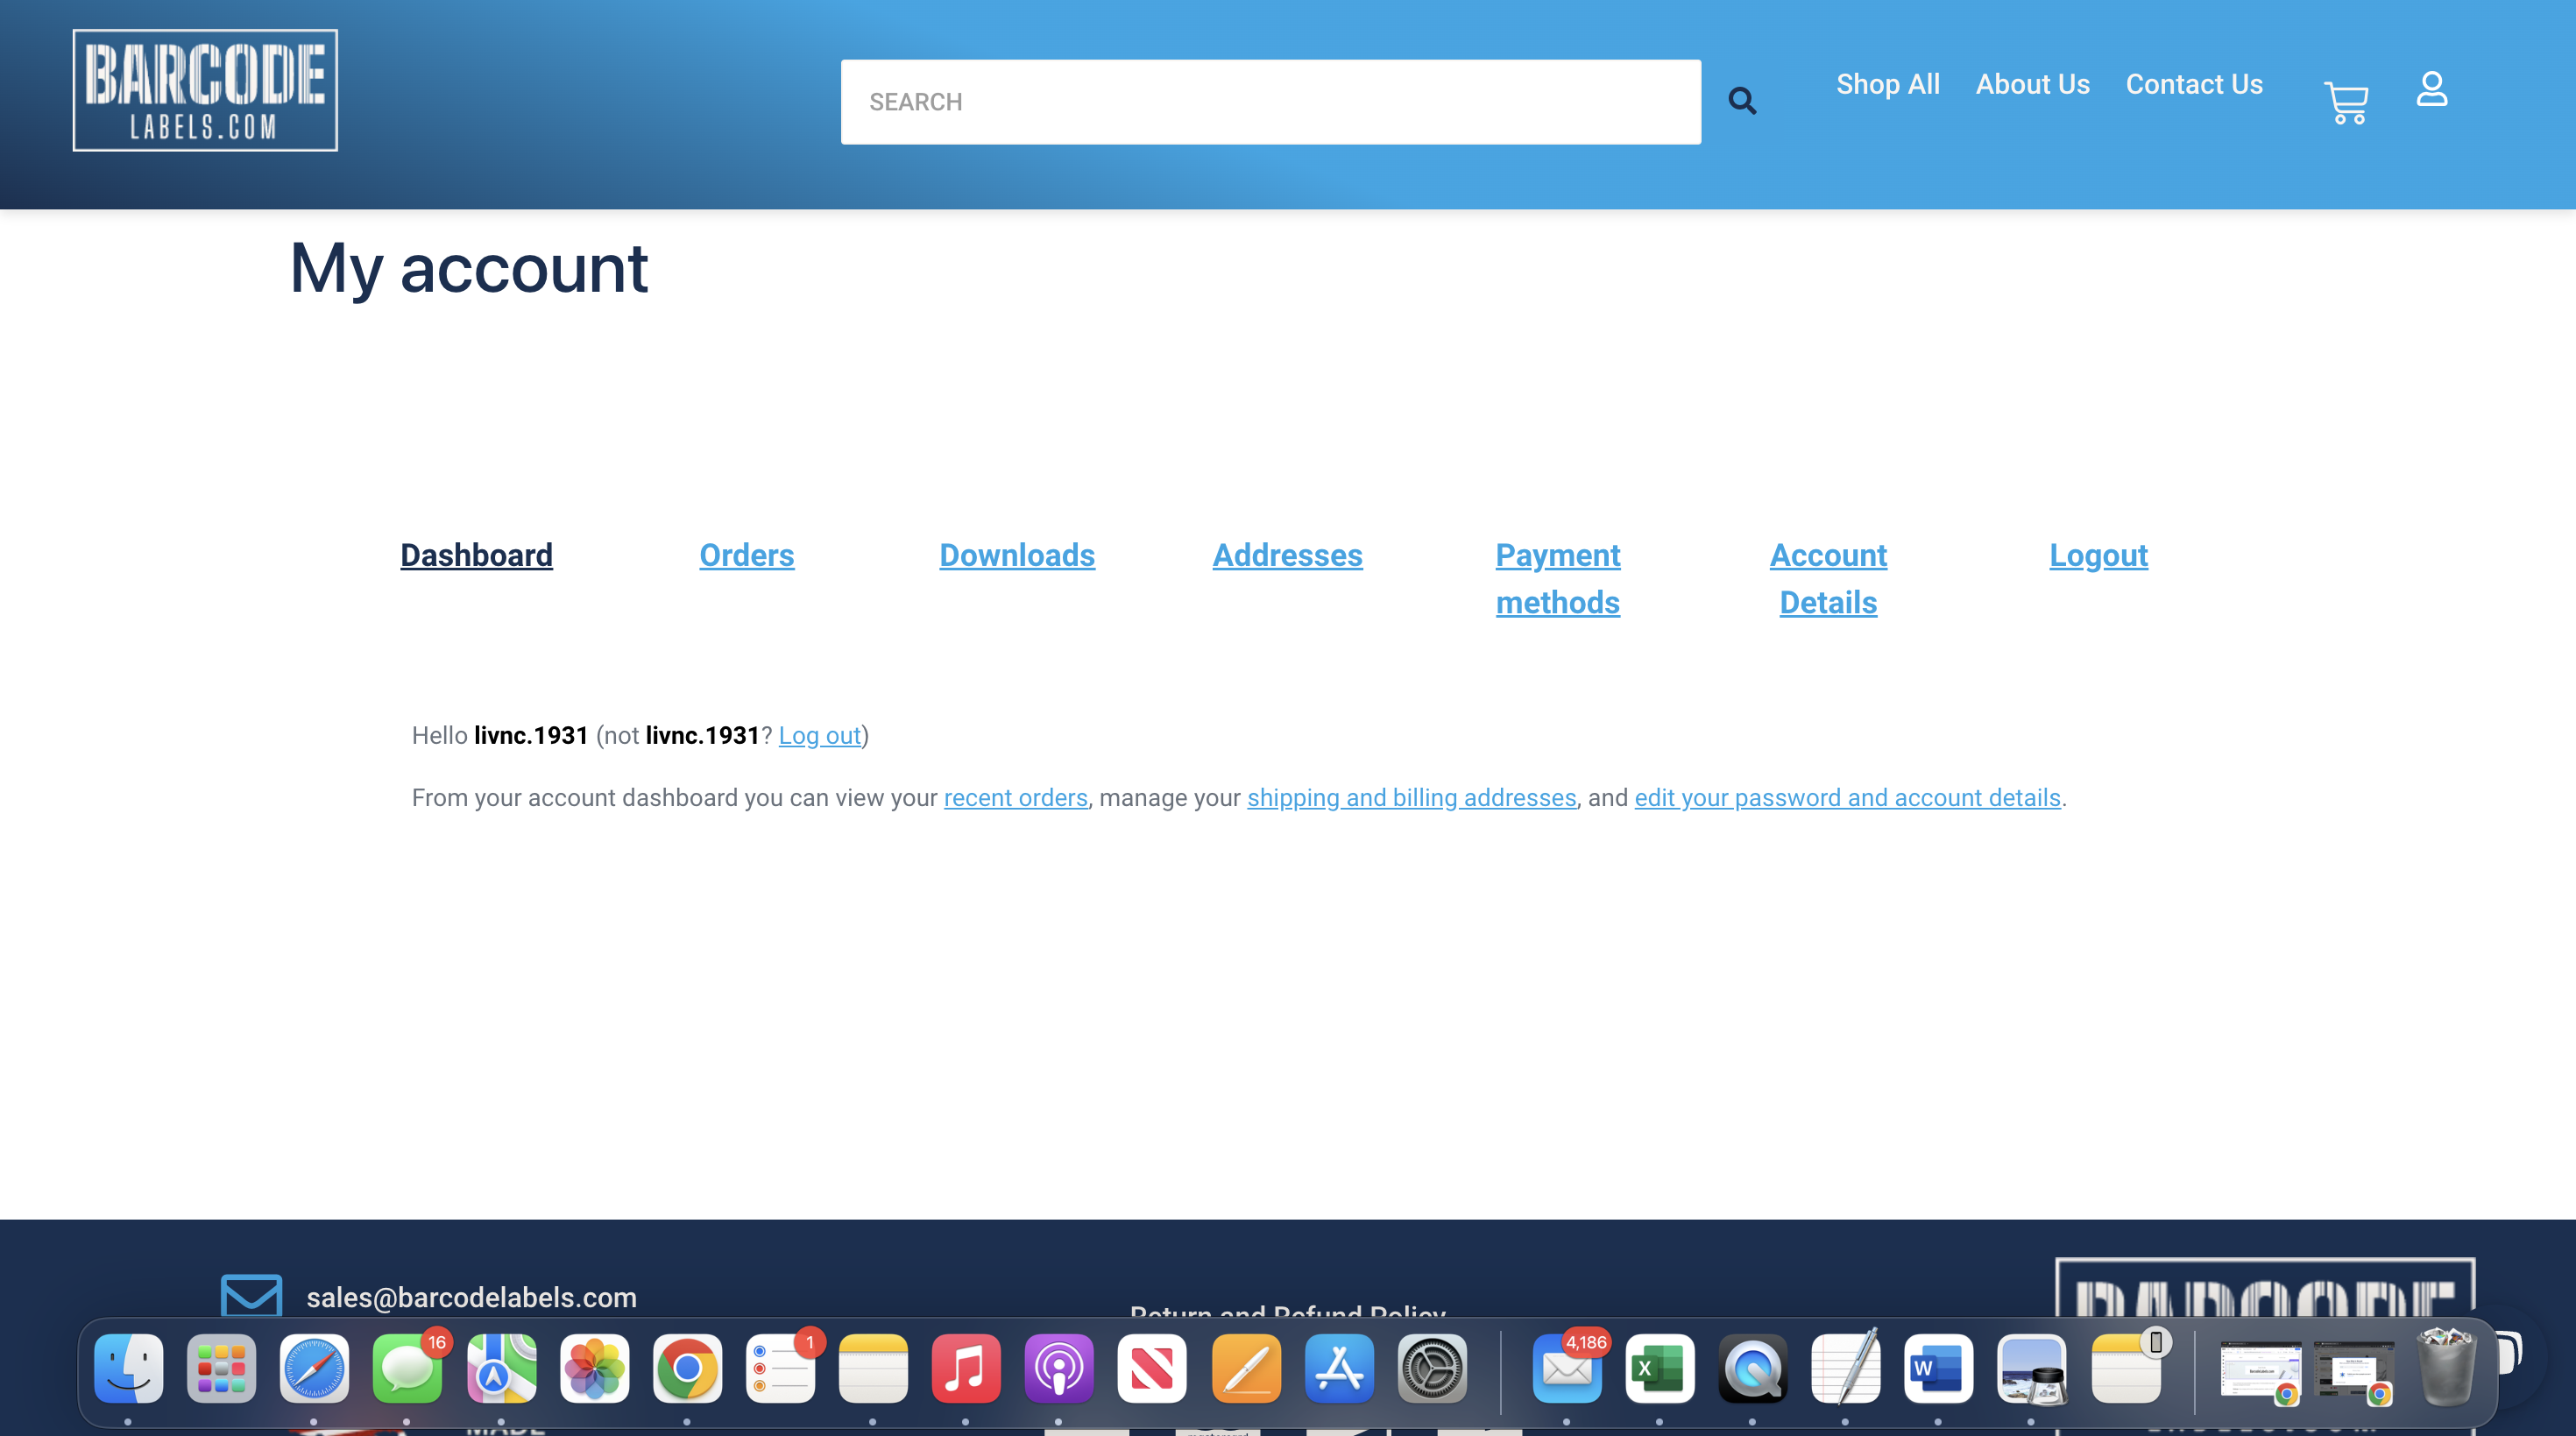The width and height of the screenshot is (2576, 1436).
Task: Click the BarcodeLabels.com logo
Action: point(205,90)
